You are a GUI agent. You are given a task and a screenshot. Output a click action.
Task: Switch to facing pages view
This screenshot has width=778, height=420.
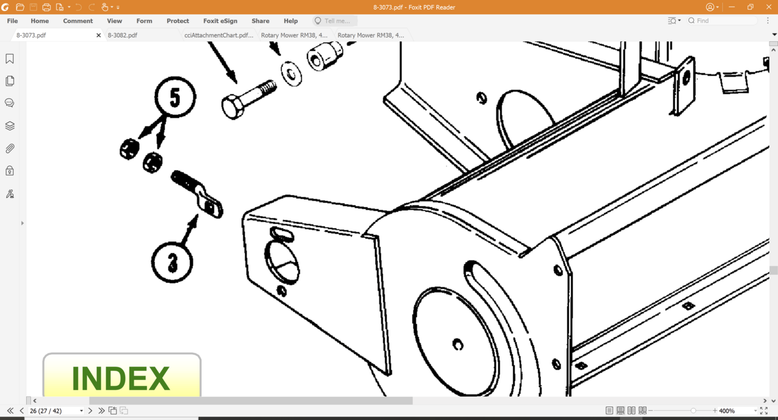point(632,411)
